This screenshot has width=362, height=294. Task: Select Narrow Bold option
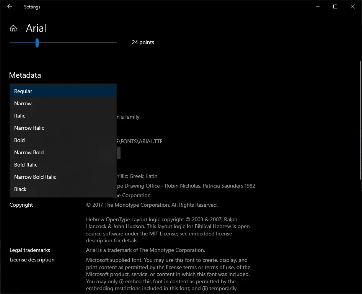63,152
